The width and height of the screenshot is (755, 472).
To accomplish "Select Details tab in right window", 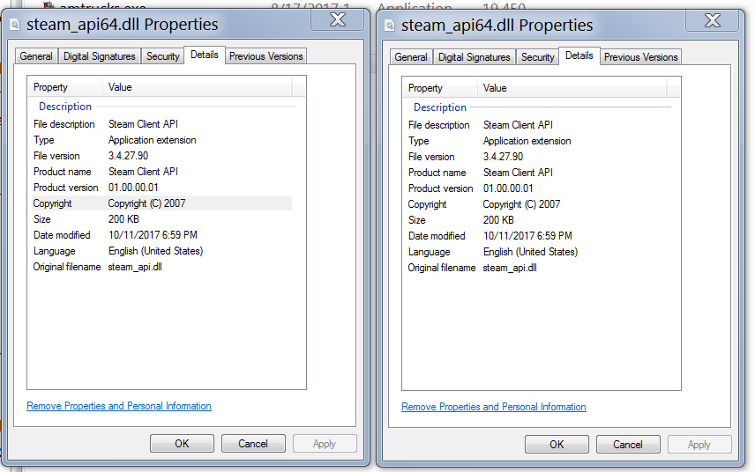I will click(x=579, y=55).
